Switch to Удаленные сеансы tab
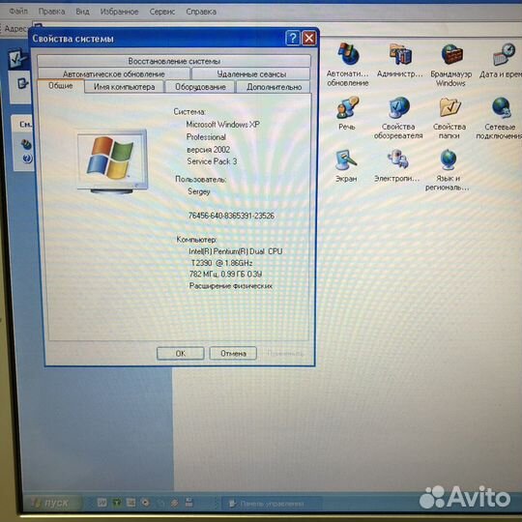This screenshot has height=522, width=522. point(251,73)
